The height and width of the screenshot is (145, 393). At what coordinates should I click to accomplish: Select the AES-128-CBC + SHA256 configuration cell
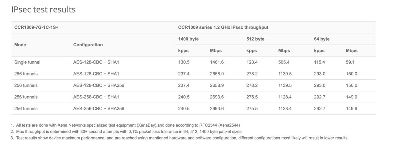click(99, 86)
